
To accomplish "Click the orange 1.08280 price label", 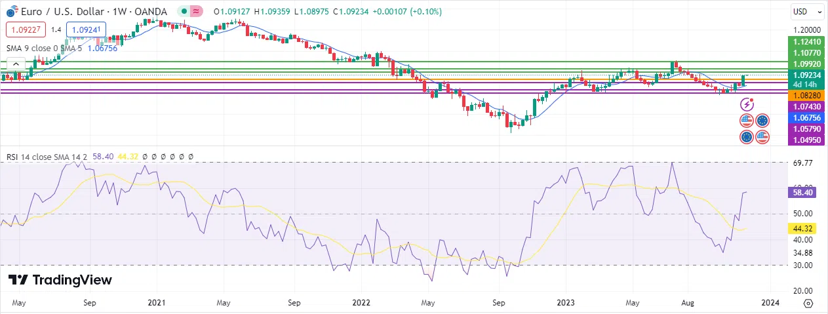I will point(806,95).
